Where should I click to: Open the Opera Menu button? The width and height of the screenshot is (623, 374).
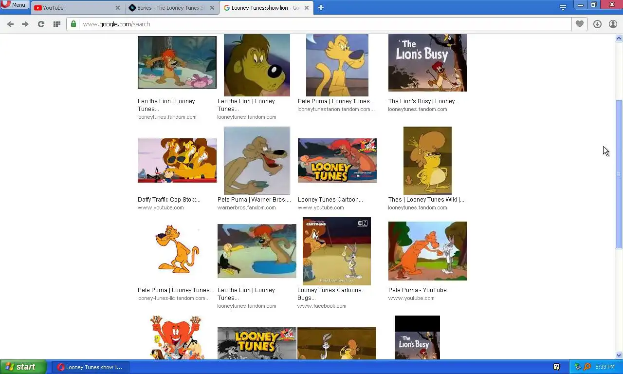coord(15,5)
